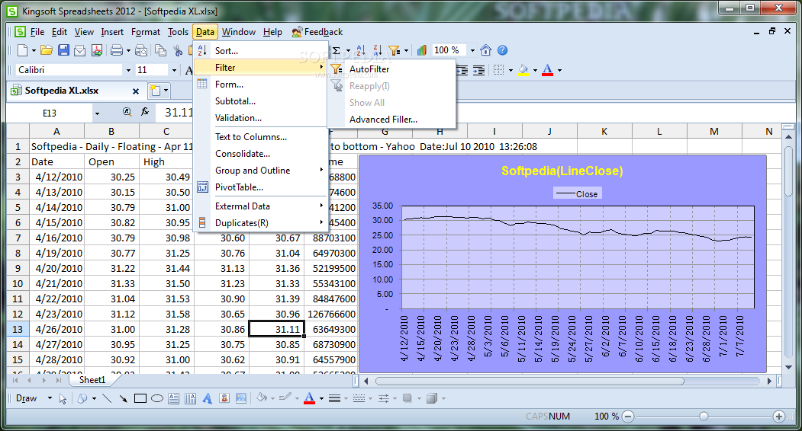Select the Rectangle drawing tool
The width and height of the screenshot is (802, 431).
(140, 399)
